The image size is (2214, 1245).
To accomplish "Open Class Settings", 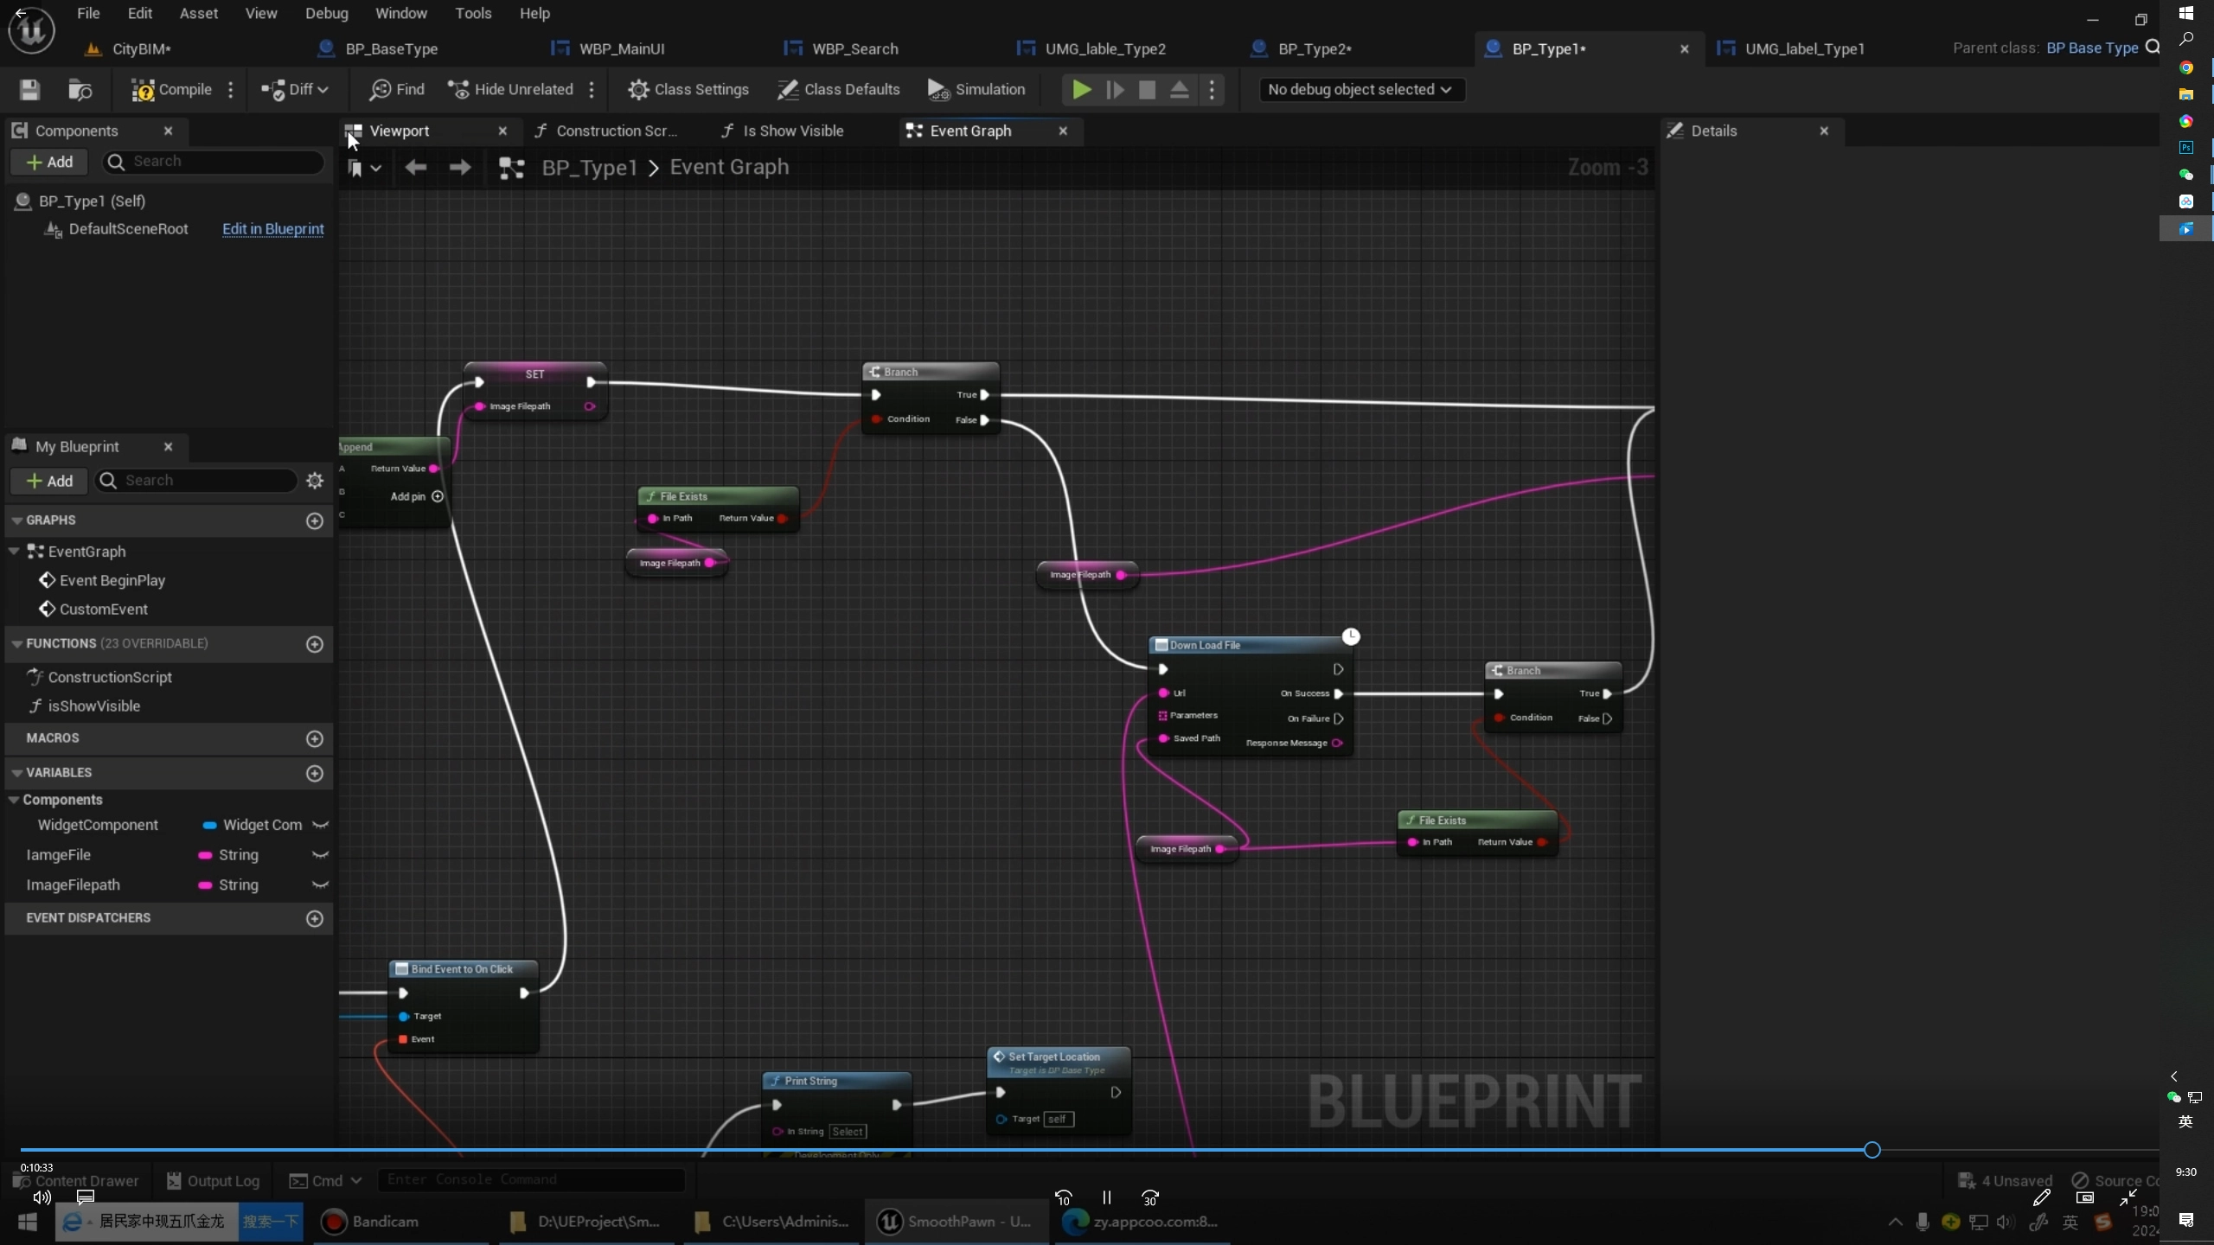I will 688,90.
